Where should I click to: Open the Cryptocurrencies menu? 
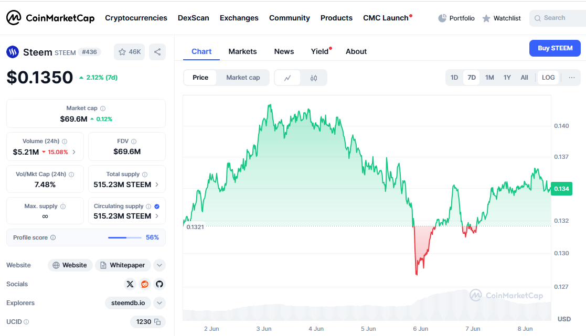[x=136, y=18]
